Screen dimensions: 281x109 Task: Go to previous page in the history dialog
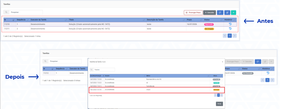point(215,95)
